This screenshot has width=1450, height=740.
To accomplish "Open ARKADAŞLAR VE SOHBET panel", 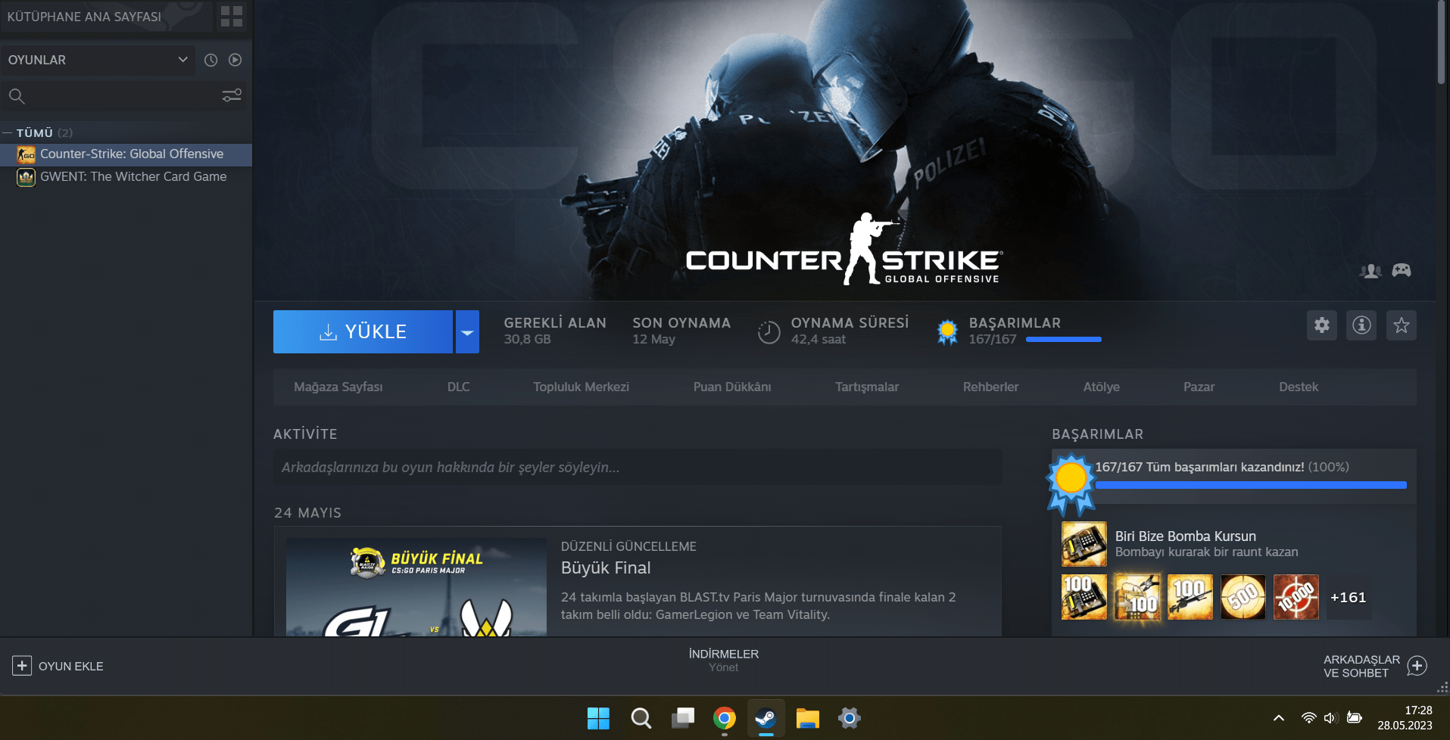I will (1361, 666).
